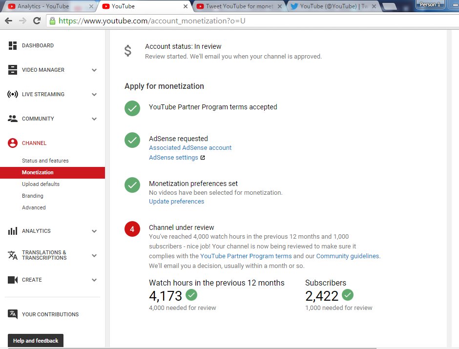Expand the Create section
Screen dimensions: 459x349
[x=94, y=280]
